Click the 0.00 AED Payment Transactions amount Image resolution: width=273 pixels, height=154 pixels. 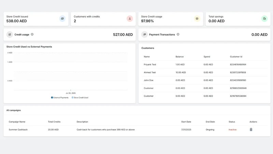pos(259,35)
